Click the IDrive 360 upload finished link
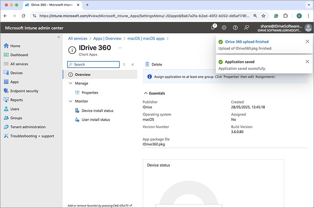The height and width of the screenshot is (208, 314). coord(246,42)
